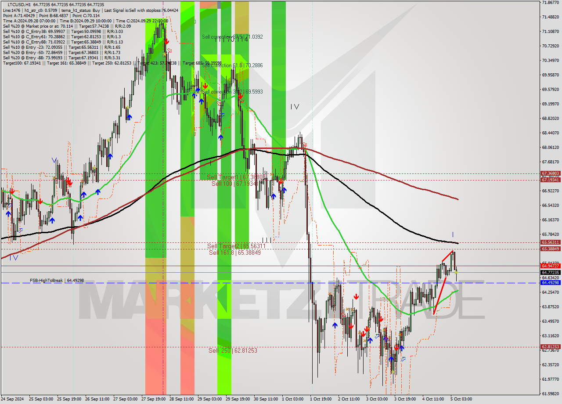Screen dimensions: 562x404
Task: Click the '1 Oct 03:00' time axis label
Action: [292, 399]
